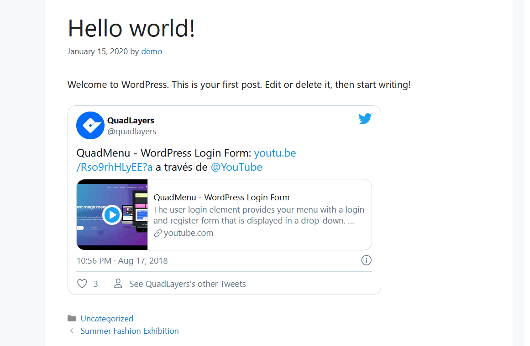Click the folder category icon

coord(72,318)
